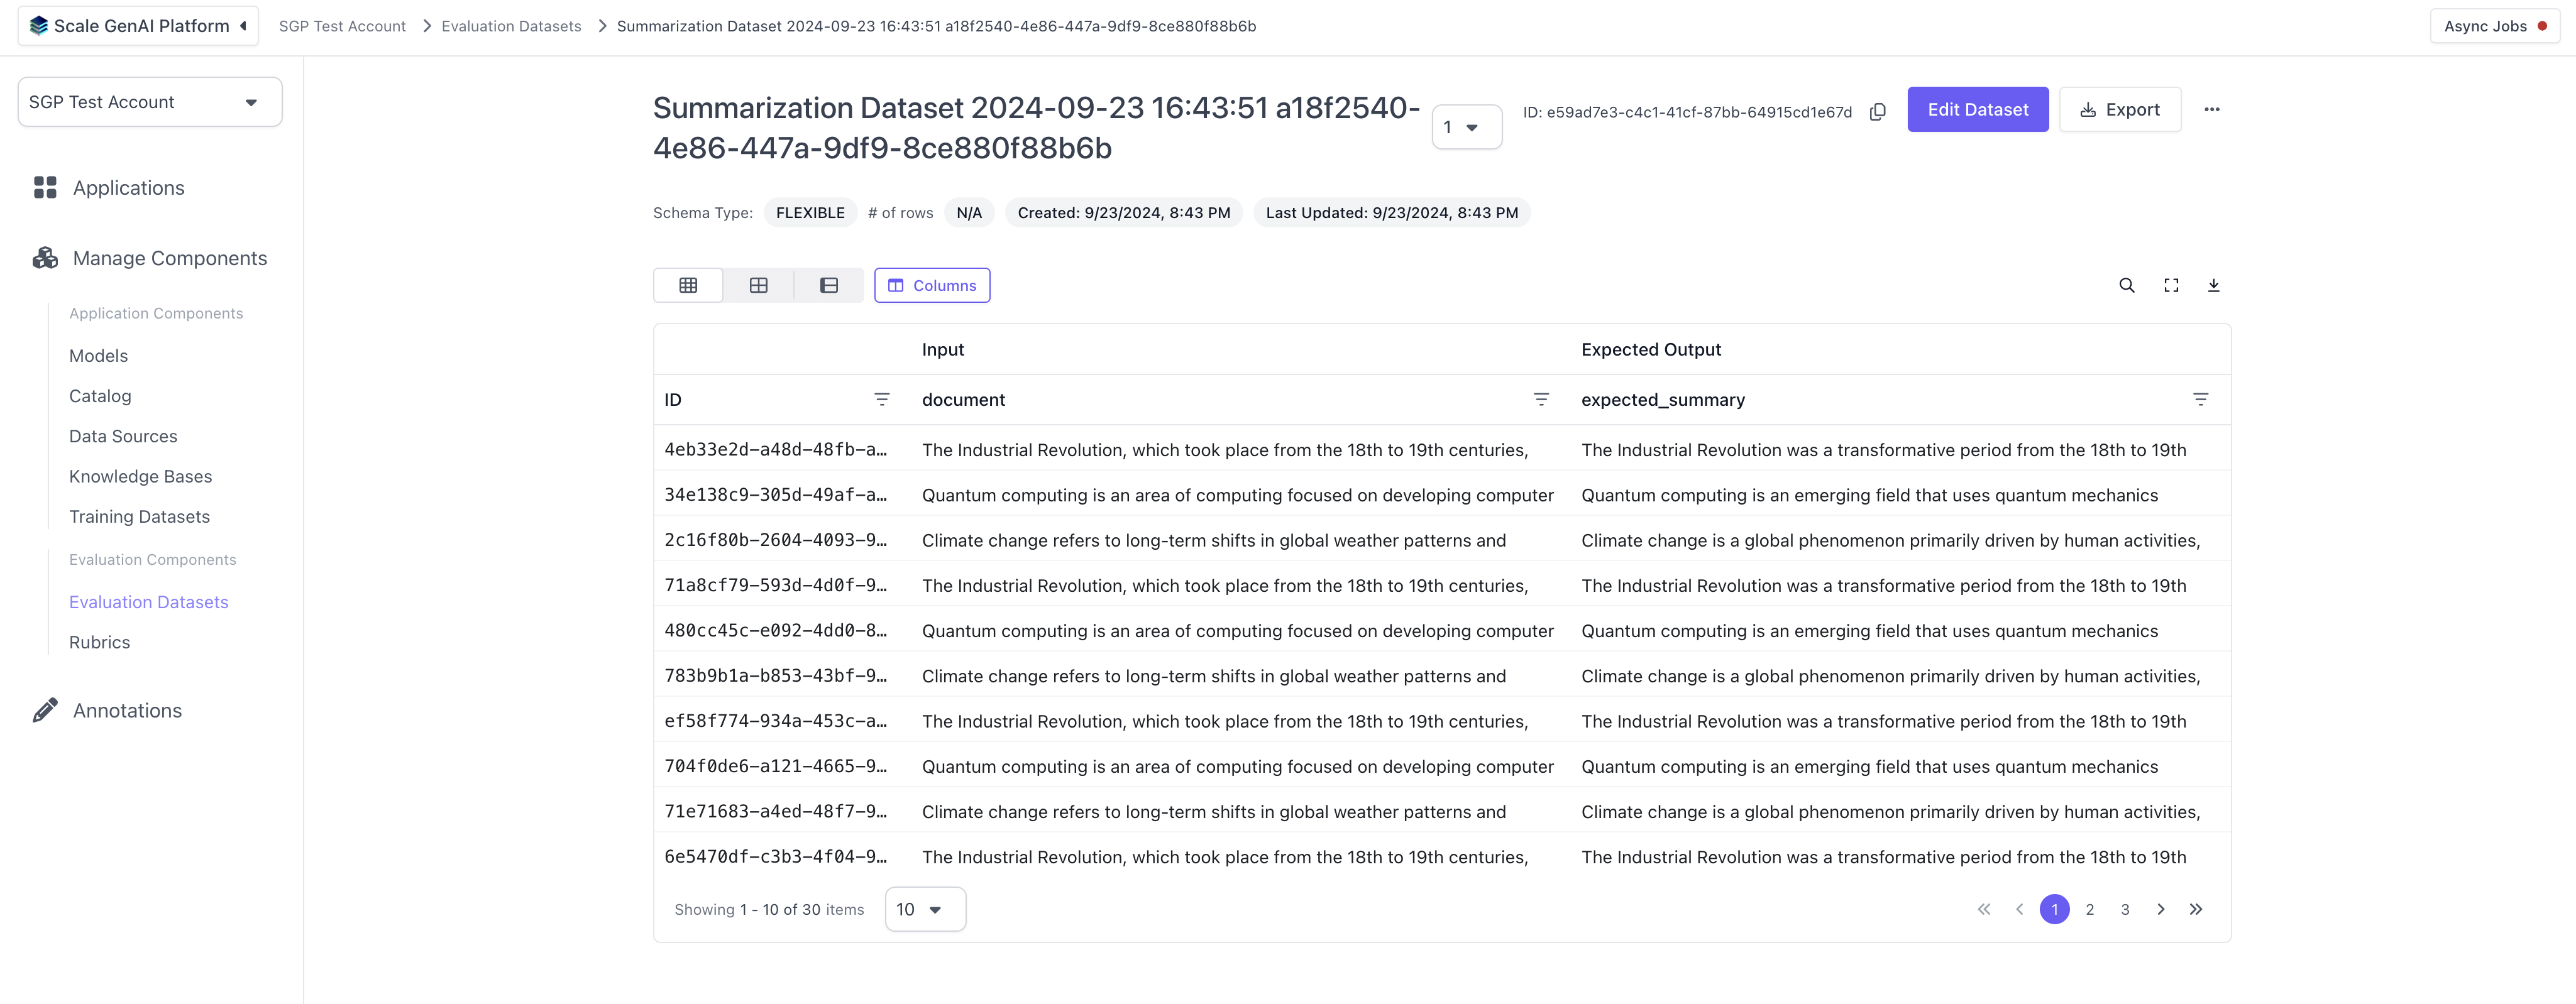2576x1004 pixels.
Task: Select row ID 704f0de6-a121-4665
Action: pos(775,767)
